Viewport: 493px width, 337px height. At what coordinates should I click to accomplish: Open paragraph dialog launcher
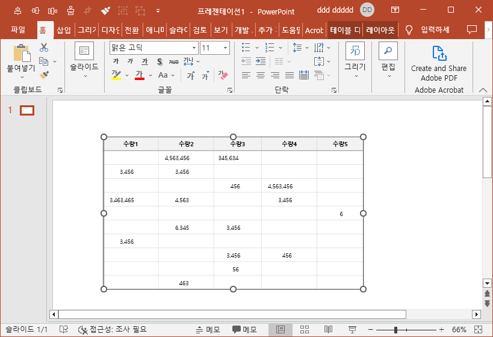coord(334,90)
